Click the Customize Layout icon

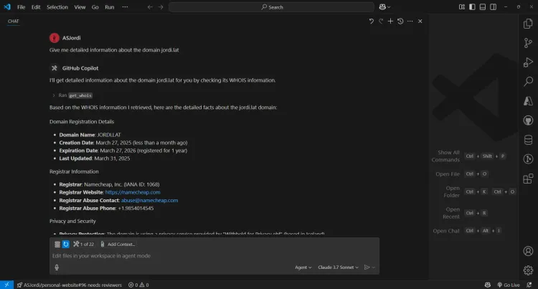point(462,7)
